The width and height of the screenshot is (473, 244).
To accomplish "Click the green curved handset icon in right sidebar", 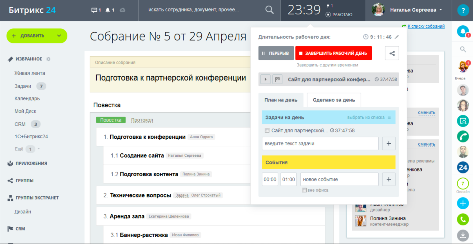I will [463, 137].
